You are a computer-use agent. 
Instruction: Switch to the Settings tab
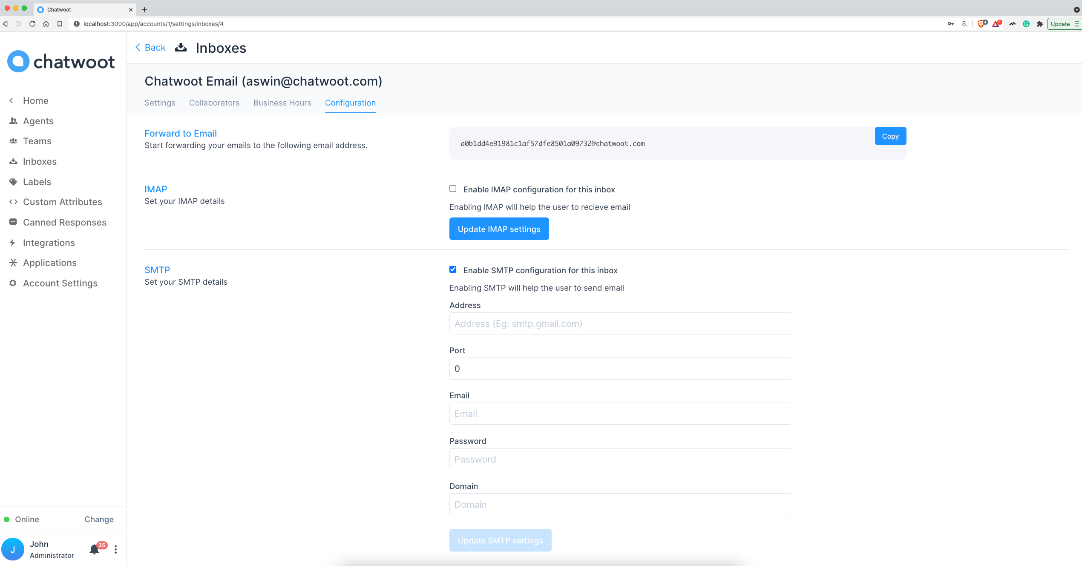pos(160,103)
